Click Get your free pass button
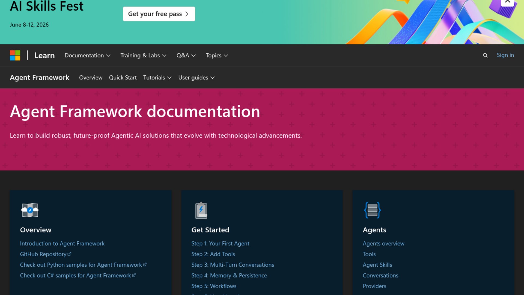The height and width of the screenshot is (295, 524). pos(159,14)
